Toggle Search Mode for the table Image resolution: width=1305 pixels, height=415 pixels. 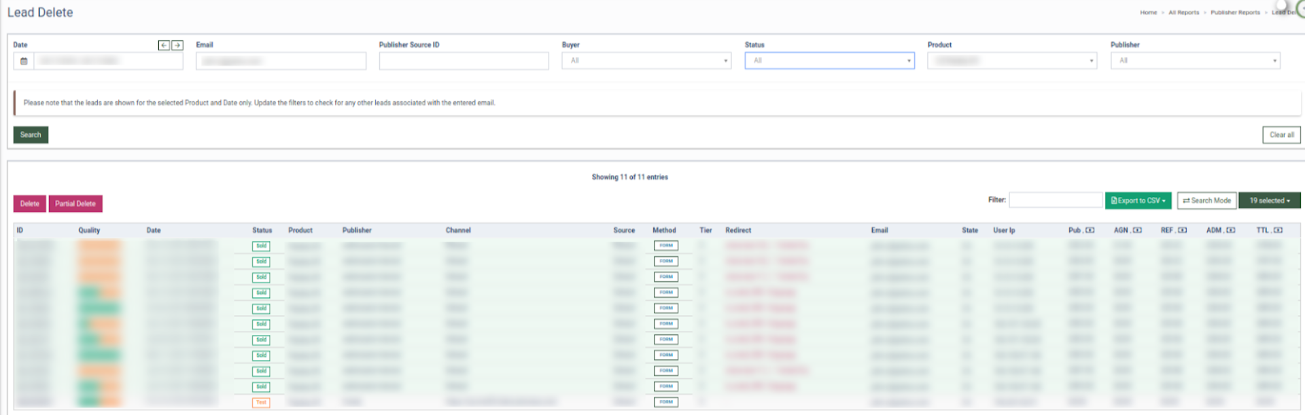1206,201
